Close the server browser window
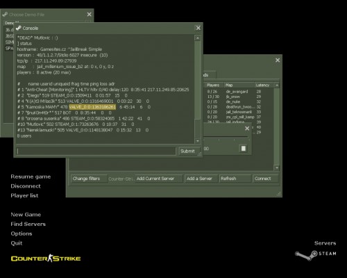The image size is (347, 278). point(278,60)
